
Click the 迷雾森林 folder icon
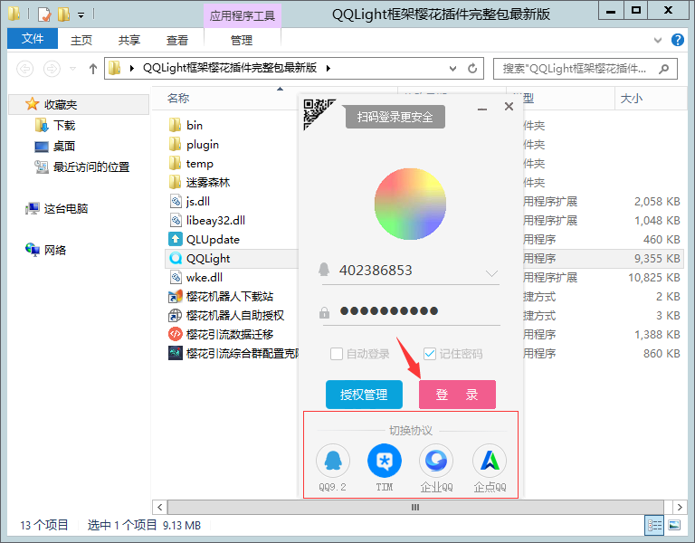[x=175, y=182]
